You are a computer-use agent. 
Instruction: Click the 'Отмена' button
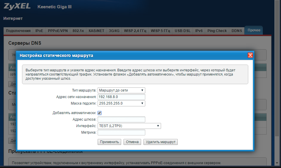tap(132, 142)
